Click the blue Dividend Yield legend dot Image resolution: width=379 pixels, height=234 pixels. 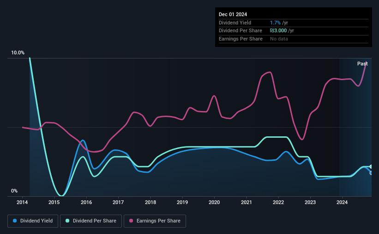(15, 221)
